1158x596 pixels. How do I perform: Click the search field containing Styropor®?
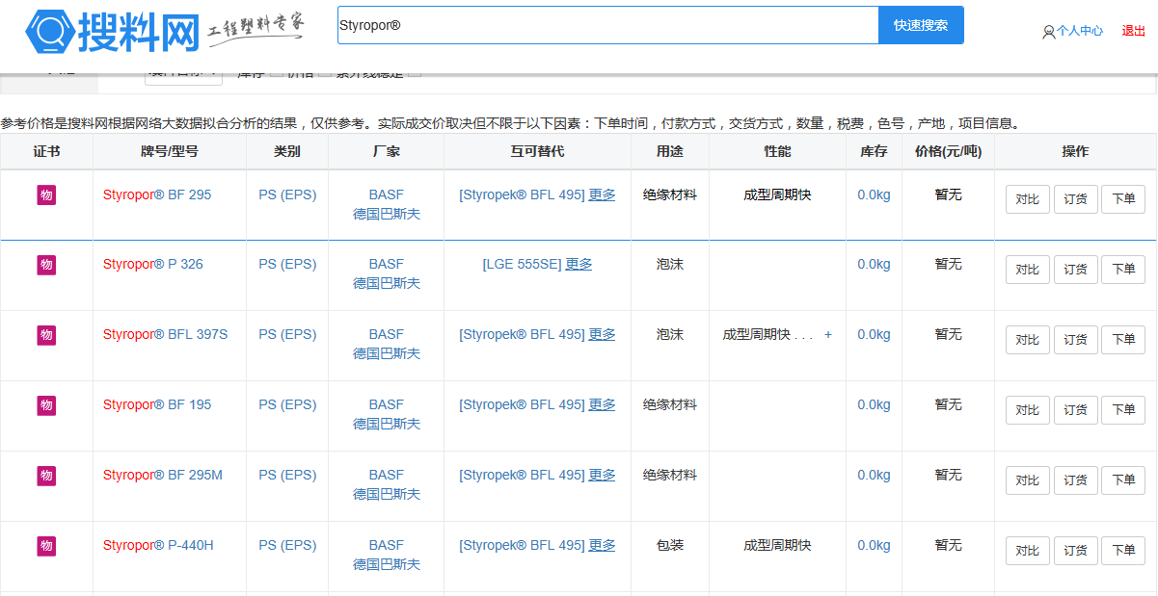(607, 25)
